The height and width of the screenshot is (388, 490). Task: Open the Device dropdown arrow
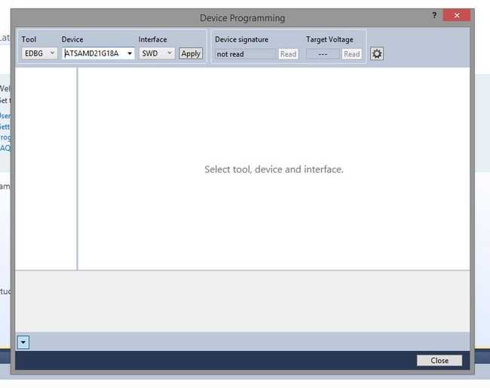pos(130,53)
